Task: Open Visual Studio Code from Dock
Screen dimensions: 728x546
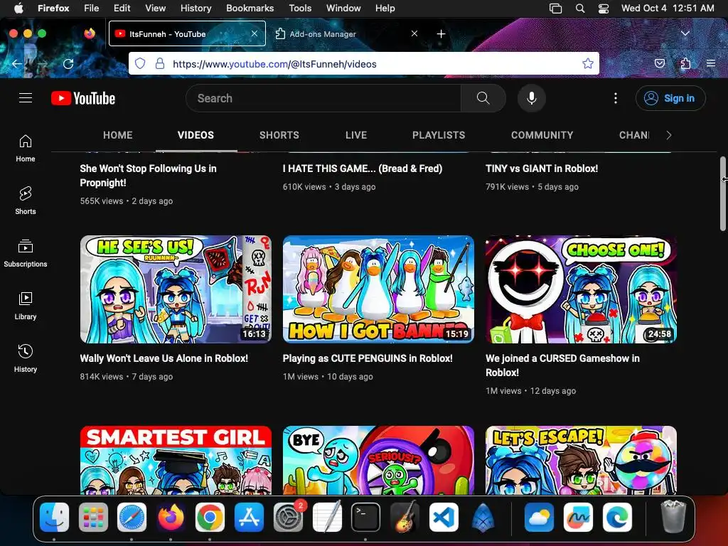Action: tap(444, 518)
